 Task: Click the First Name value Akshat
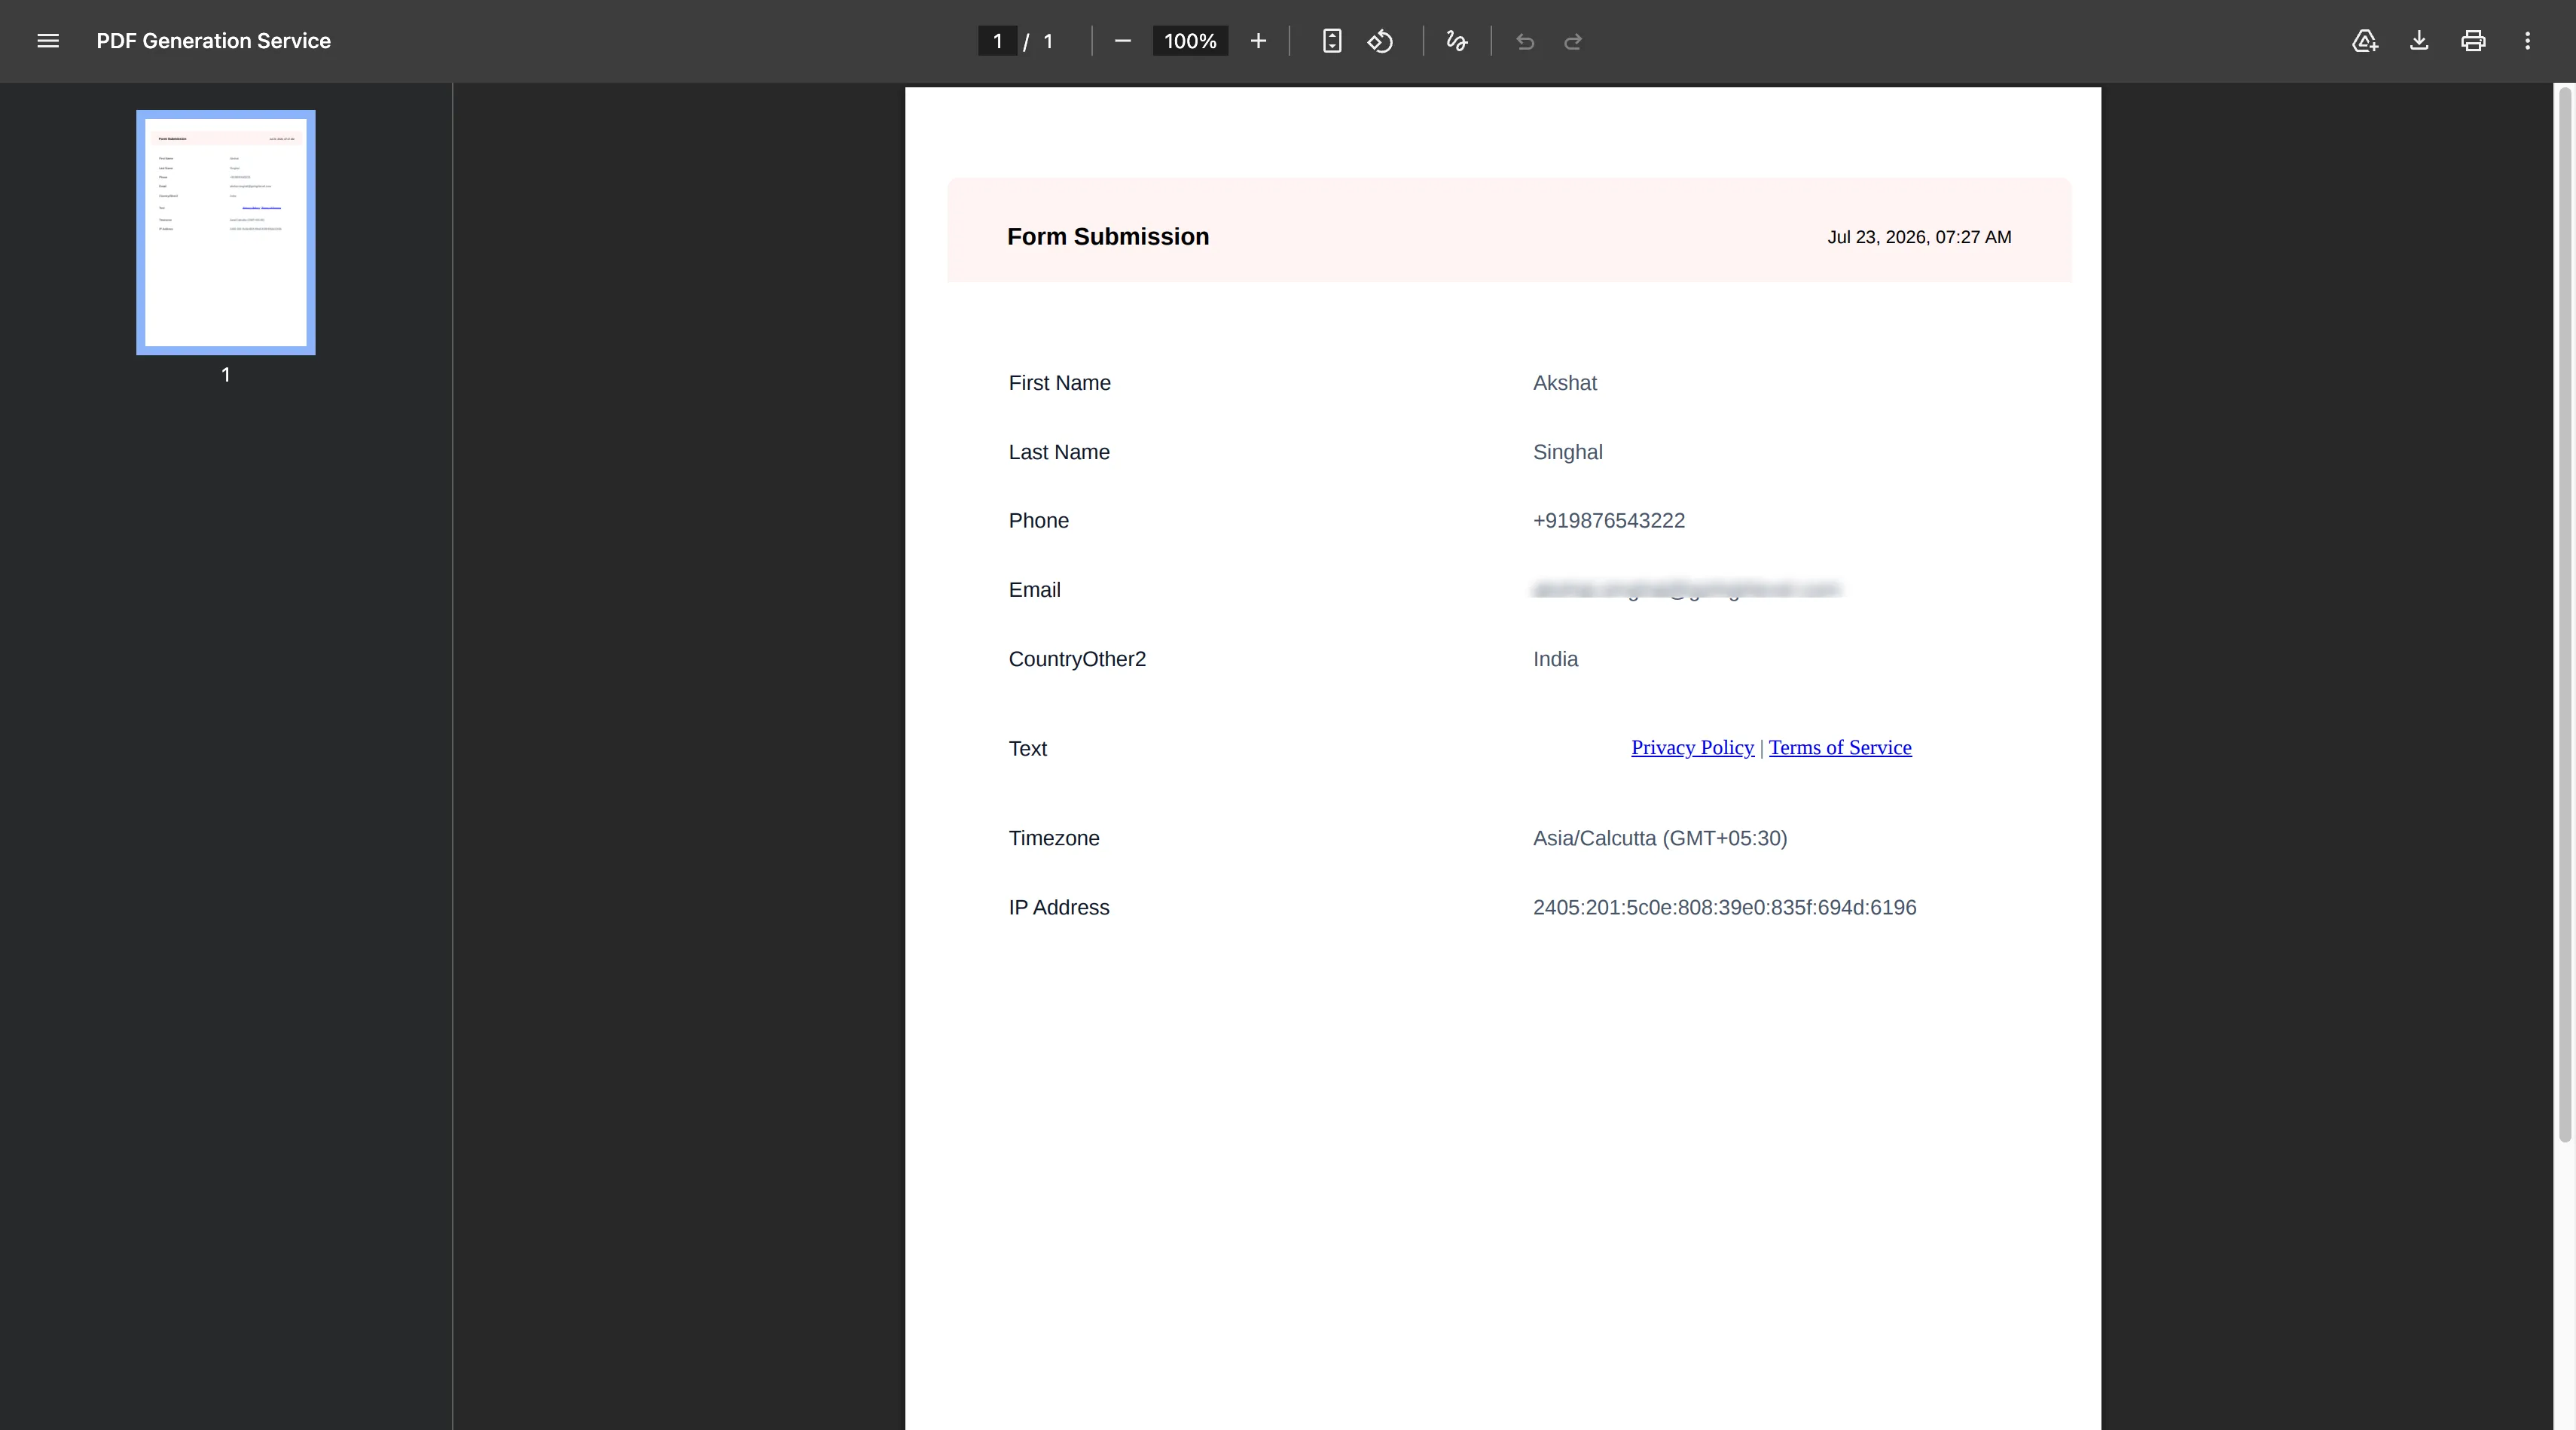(x=1565, y=383)
